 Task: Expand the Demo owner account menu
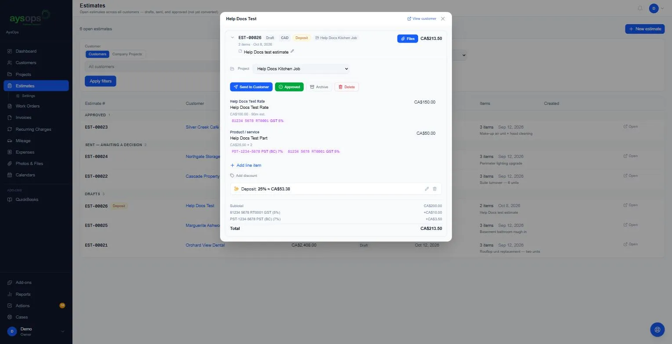36,331
